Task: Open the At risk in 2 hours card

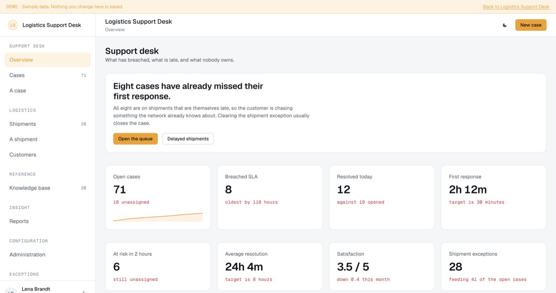Action: coord(158,266)
